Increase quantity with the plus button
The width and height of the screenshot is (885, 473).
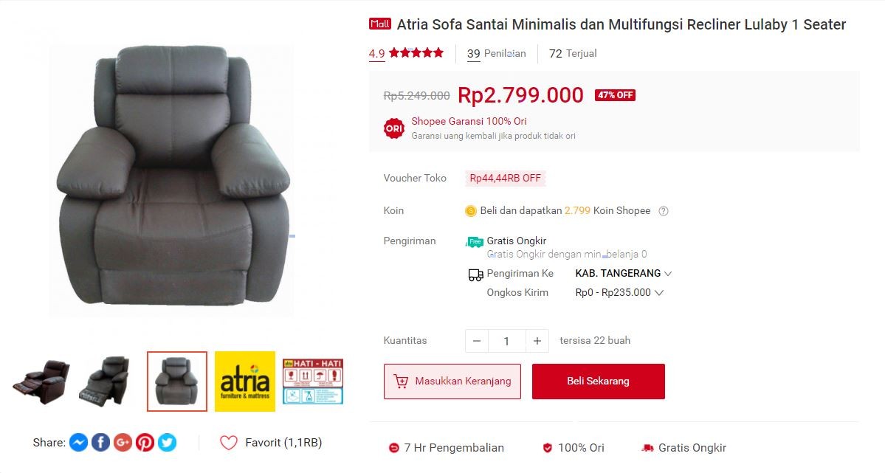coord(537,341)
